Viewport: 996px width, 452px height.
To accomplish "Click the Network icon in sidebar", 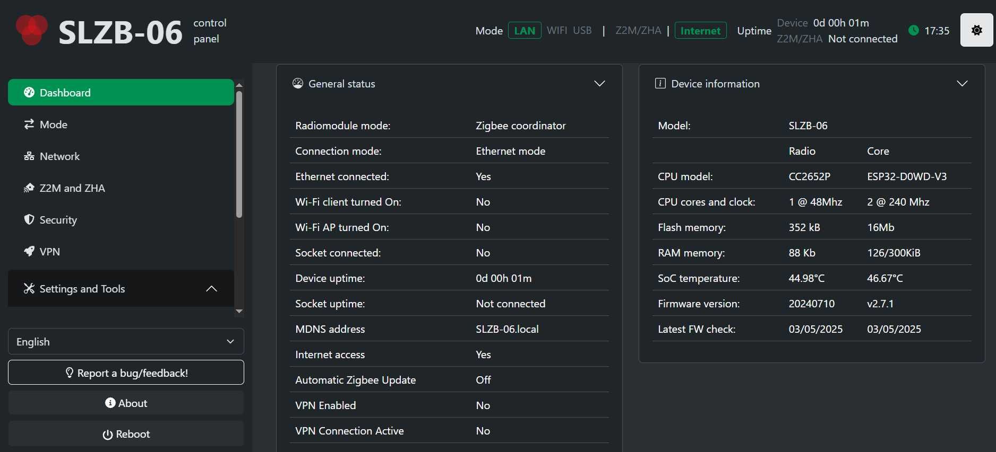I will [x=29, y=156].
